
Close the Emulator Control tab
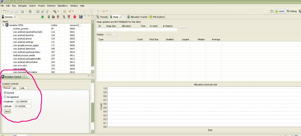24,77
